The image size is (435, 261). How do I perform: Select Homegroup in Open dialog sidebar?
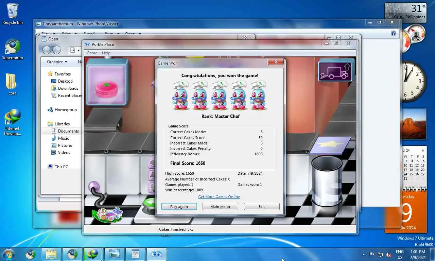pyautogui.click(x=66, y=110)
